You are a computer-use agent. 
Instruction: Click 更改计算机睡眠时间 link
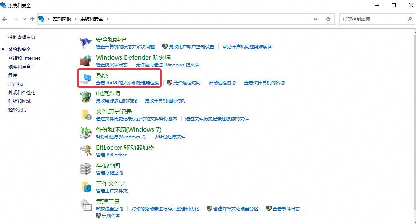(x=165, y=101)
